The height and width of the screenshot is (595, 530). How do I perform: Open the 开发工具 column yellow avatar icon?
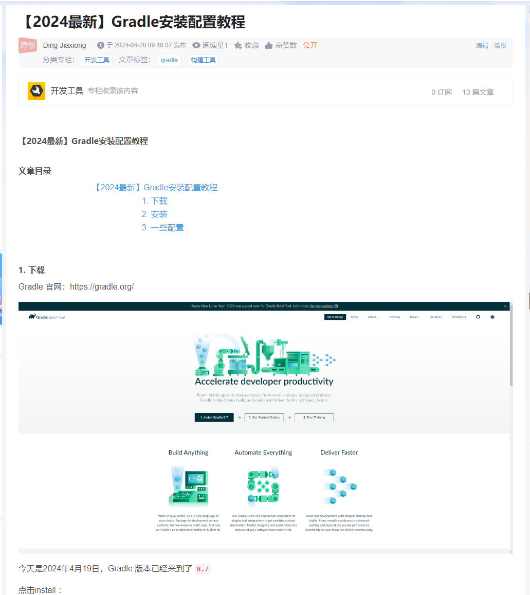point(36,91)
